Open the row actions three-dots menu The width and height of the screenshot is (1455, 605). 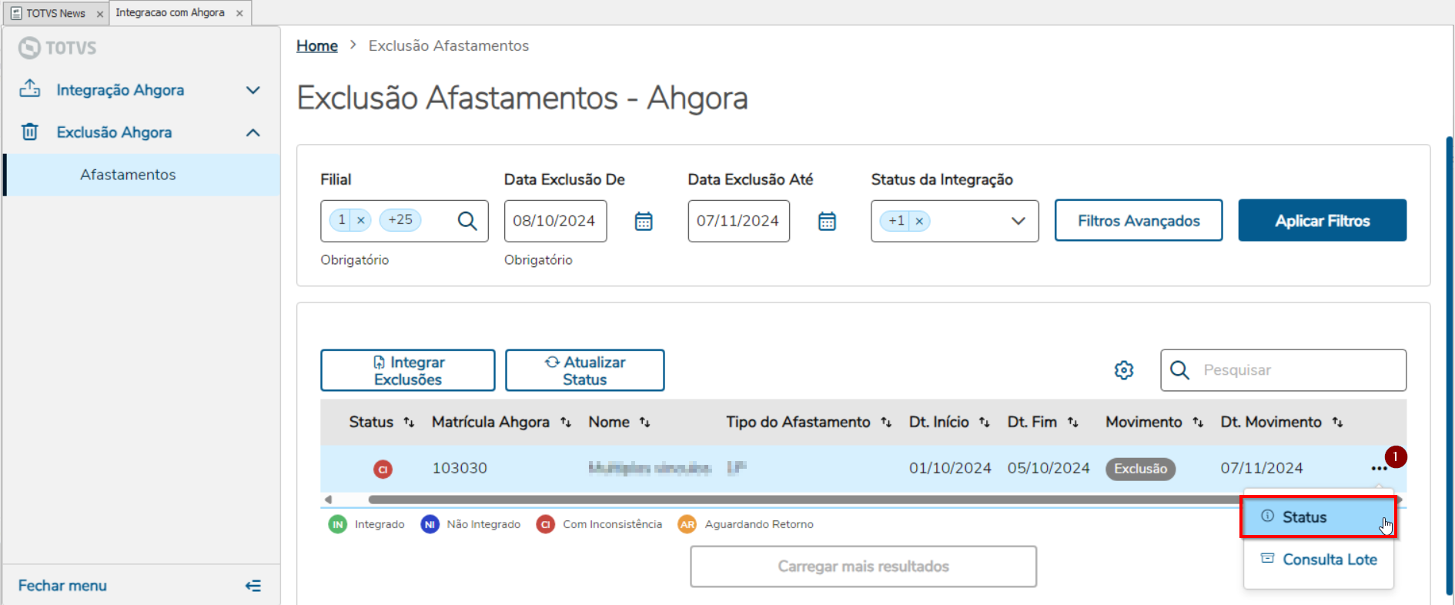click(1379, 469)
